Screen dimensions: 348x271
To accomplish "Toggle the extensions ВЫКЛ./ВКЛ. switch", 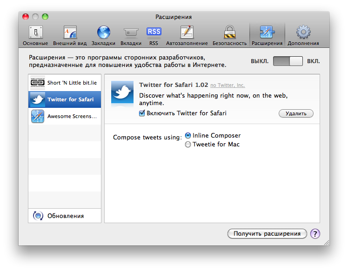I will pyautogui.click(x=288, y=61).
